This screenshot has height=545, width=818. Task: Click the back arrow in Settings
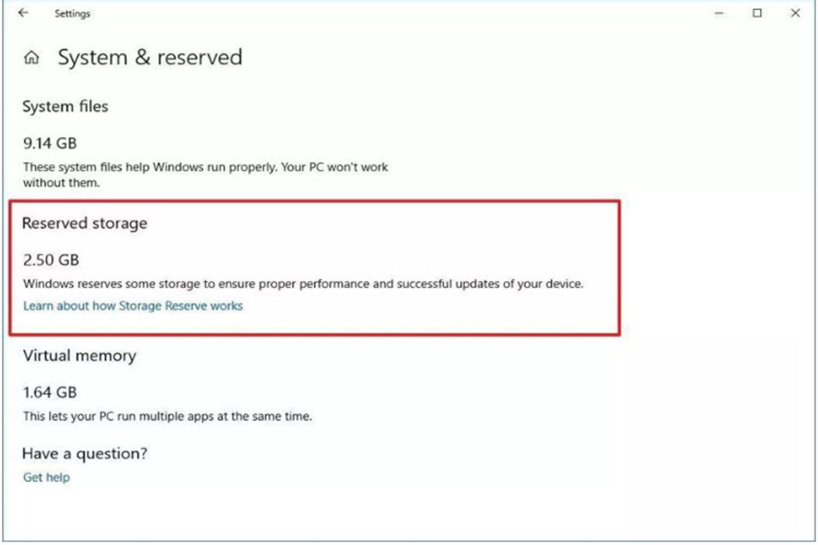(22, 14)
